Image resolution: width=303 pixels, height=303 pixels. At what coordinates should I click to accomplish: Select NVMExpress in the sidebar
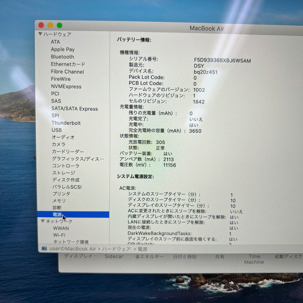tap(66, 86)
